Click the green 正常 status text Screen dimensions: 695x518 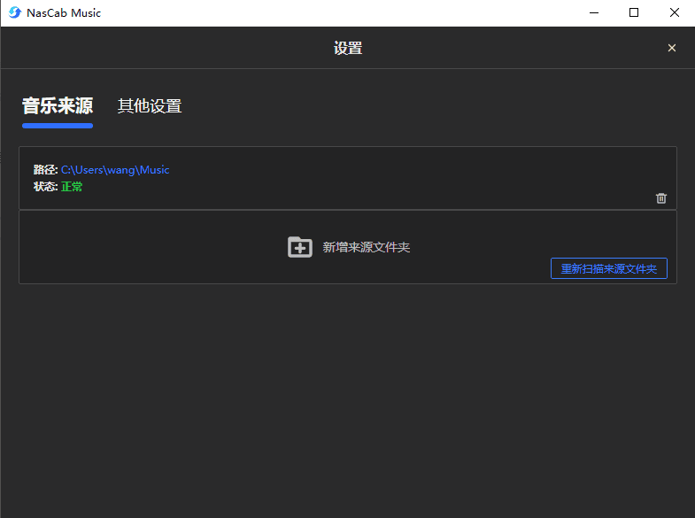click(x=72, y=187)
